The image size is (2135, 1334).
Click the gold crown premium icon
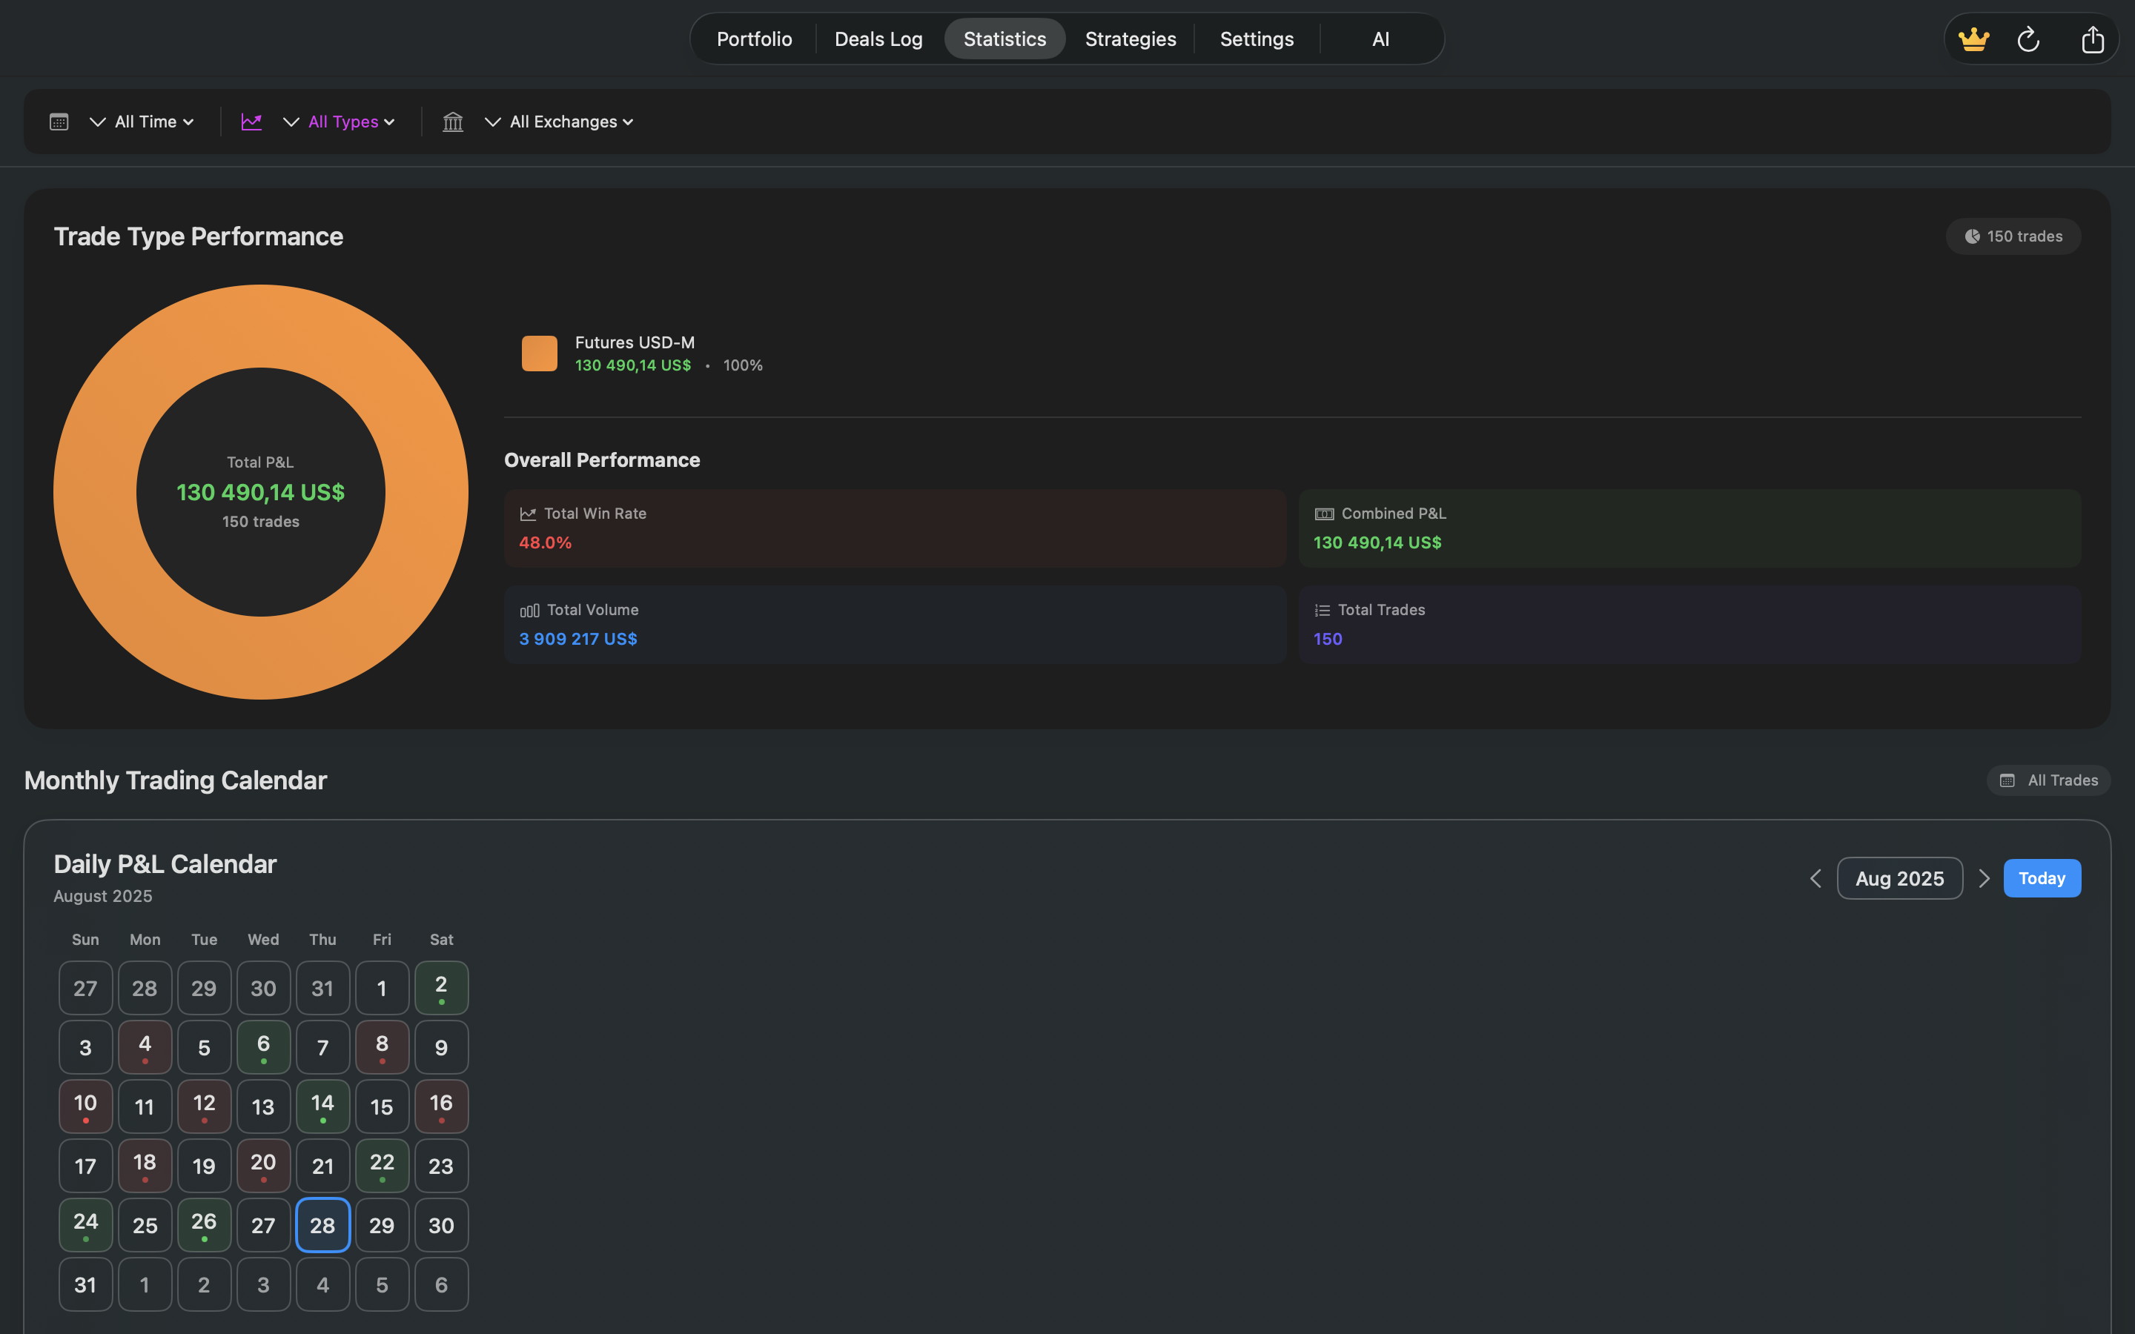pyautogui.click(x=1973, y=40)
